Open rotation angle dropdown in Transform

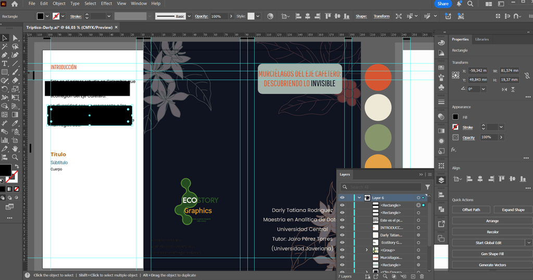pos(484,89)
